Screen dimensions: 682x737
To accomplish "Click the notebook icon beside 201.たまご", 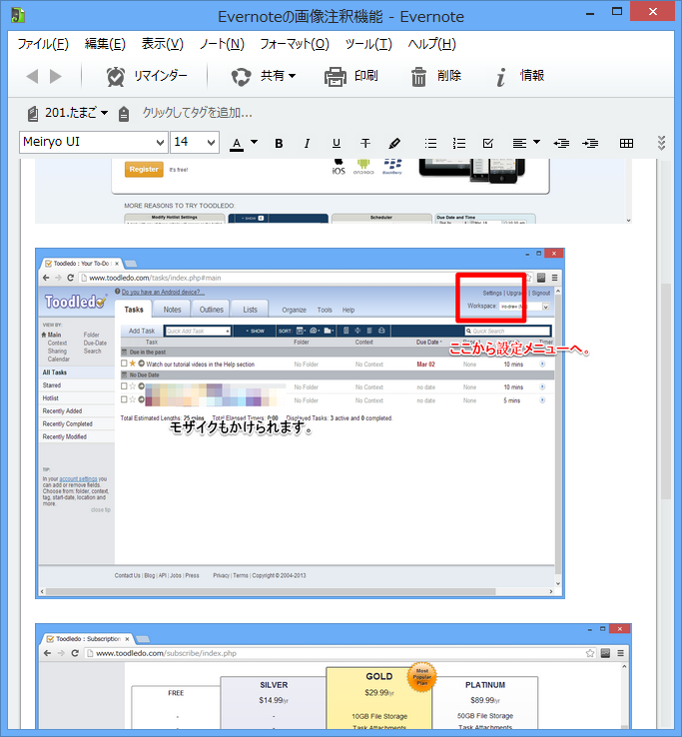I will click(x=32, y=113).
